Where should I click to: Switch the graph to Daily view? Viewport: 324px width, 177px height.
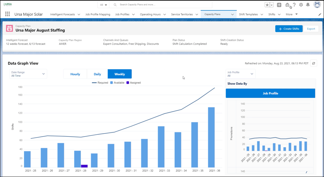[x=97, y=74]
